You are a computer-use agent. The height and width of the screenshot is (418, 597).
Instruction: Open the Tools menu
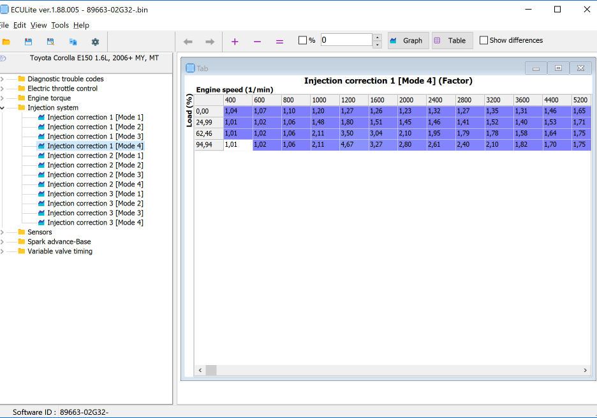pyautogui.click(x=60, y=25)
